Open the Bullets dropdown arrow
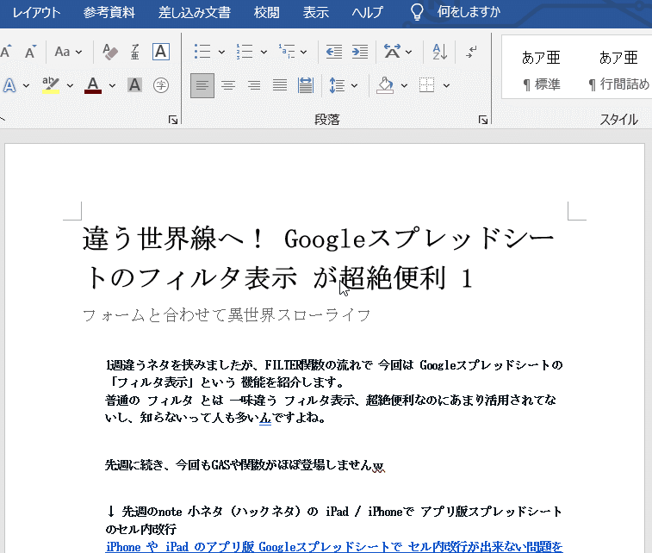652x553 pixels. tap(221, 52)
